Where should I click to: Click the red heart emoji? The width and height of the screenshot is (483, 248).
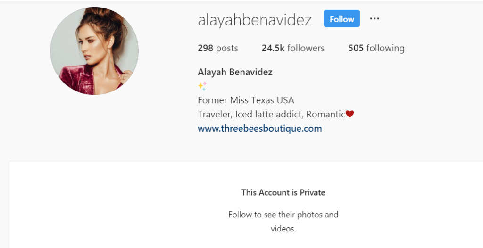click(350, 114)
